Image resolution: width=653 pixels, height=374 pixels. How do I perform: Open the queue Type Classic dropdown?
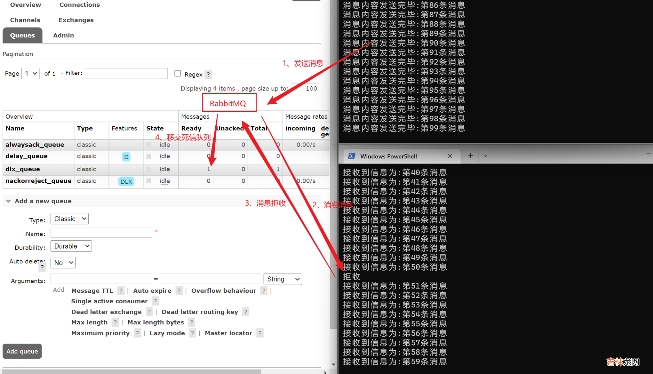[70, 219]
